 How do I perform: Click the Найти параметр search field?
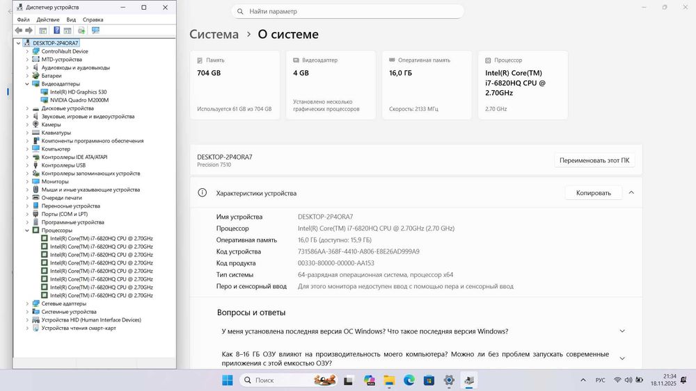point(347,12)
